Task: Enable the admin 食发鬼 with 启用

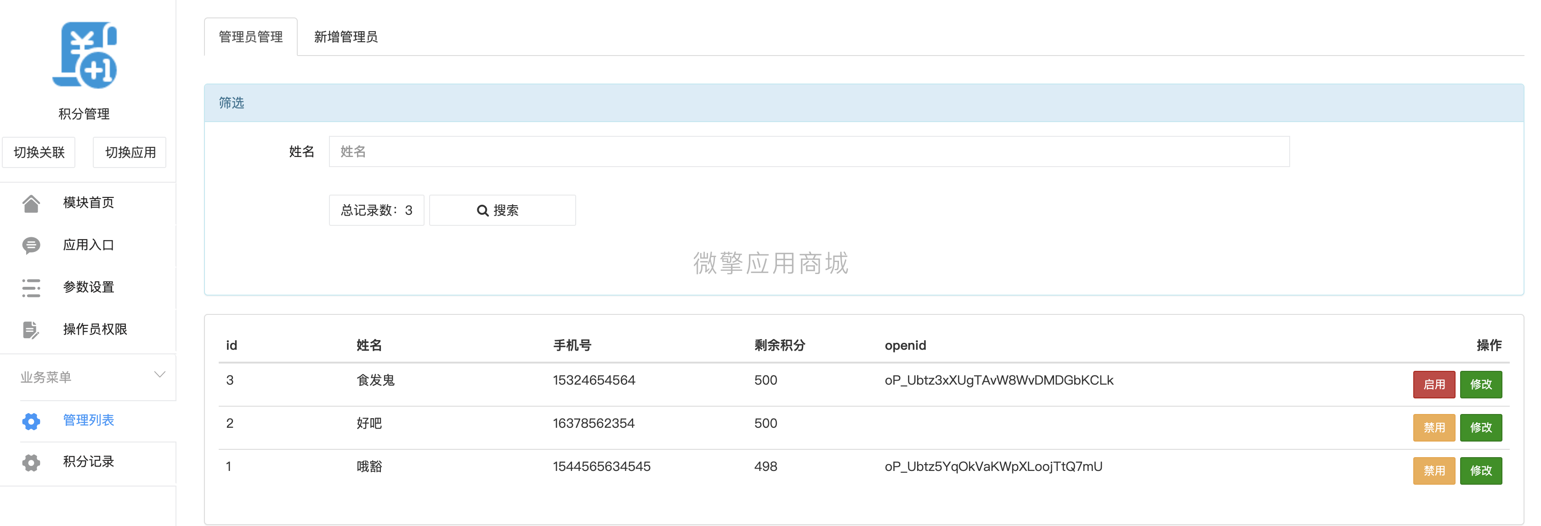Action: click(1434, 384)
